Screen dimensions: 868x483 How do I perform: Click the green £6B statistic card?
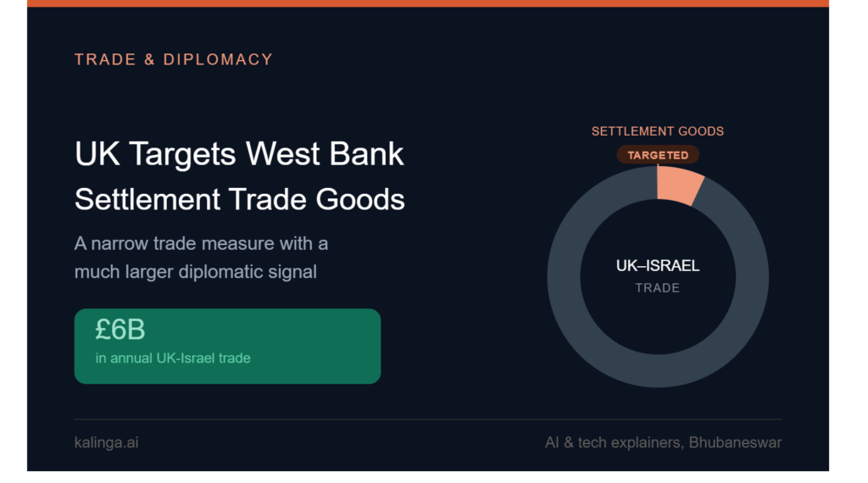(227, 346)
